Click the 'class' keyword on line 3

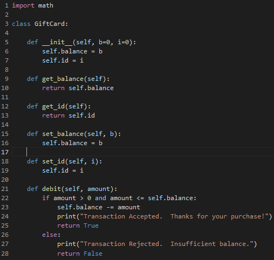click(21, 24)
